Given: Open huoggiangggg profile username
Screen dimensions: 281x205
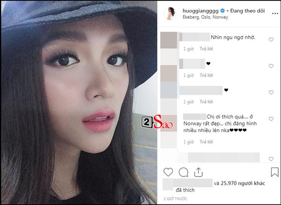Looking at the screenshot, I should pyautogui.click(x=200, y=11).
